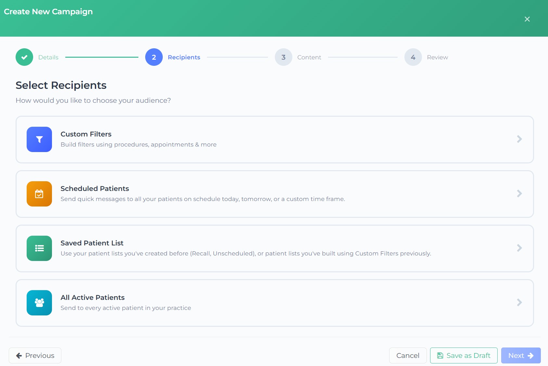Cancel the campaign creation
548x366 pixels.
408,356
